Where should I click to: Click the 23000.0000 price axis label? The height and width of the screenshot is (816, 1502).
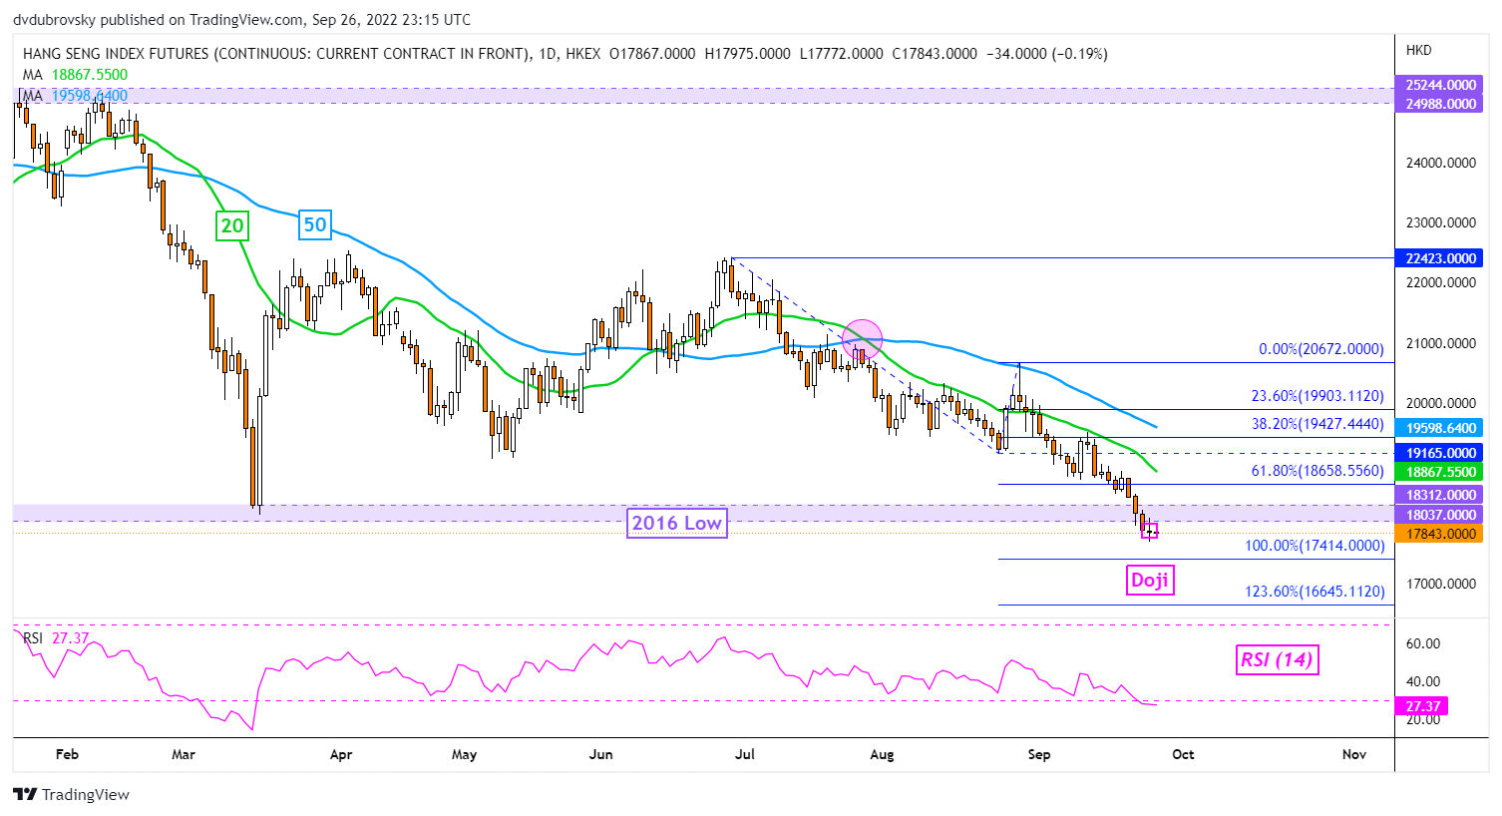1441,223
